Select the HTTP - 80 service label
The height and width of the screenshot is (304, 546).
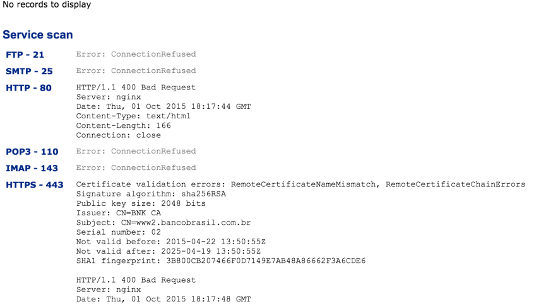(x=29, y=88)
